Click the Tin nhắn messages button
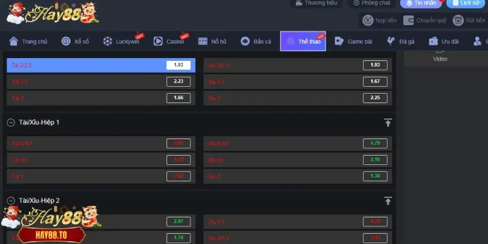The width and height of the screenshot is (488, 244). point(420,3)
